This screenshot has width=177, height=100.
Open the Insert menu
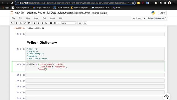(x=36, y=18)
